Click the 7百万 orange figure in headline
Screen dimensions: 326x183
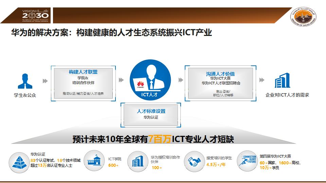(x=160, y=139)
